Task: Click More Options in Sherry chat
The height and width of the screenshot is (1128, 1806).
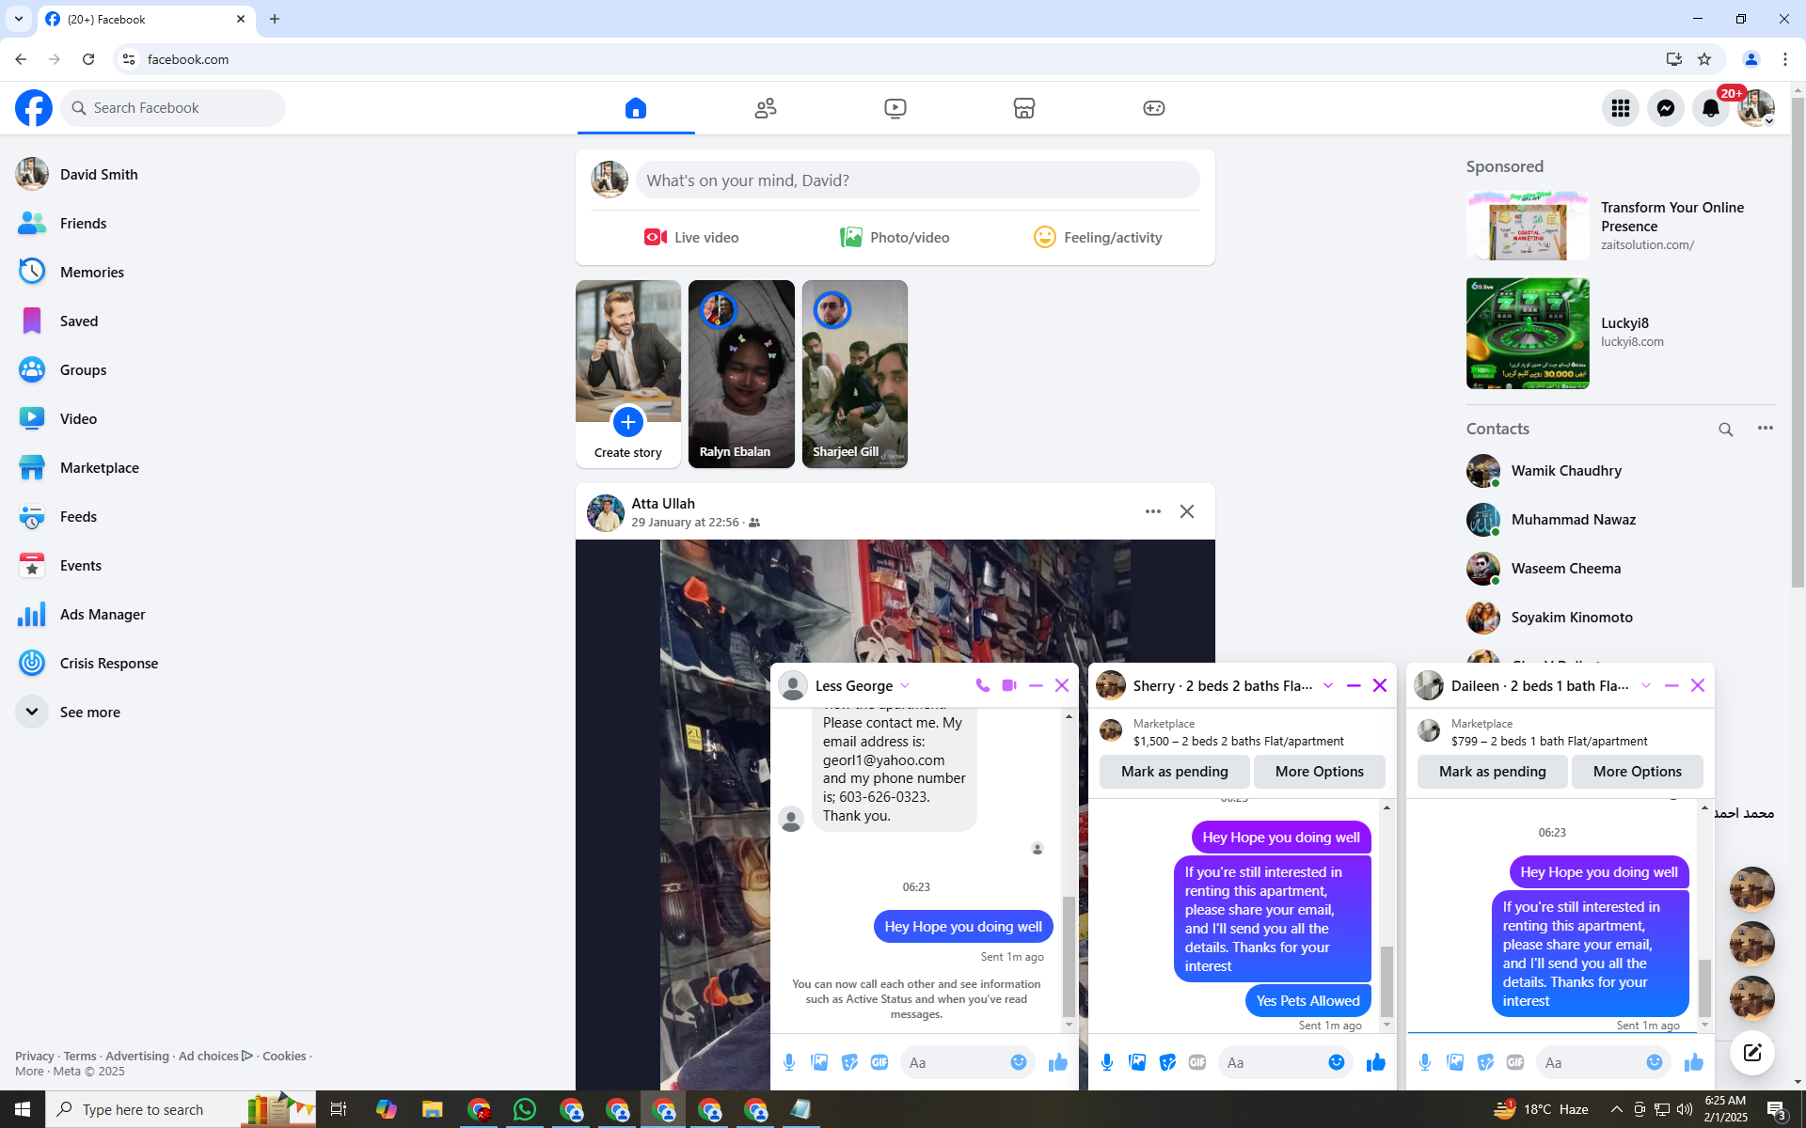Action: click(x=1319, y=771)
